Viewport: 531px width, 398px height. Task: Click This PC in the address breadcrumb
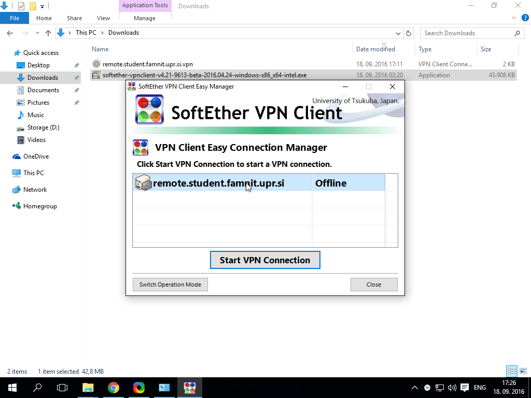[x=86, y=33]
